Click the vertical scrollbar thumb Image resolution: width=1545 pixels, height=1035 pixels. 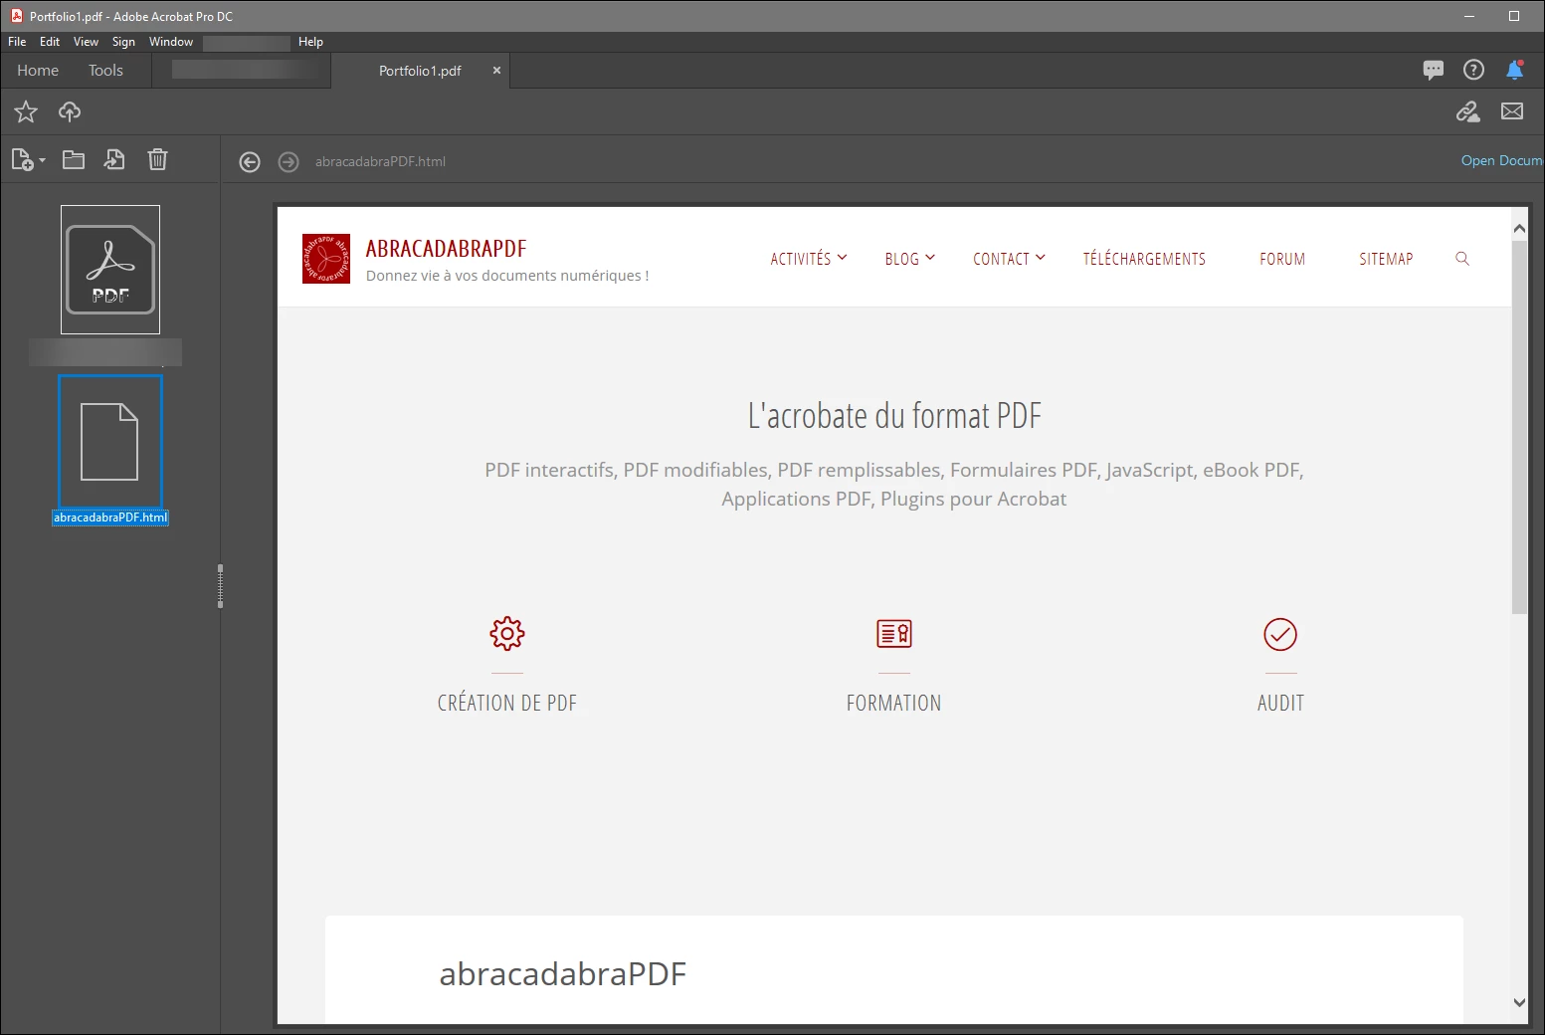(x=1519, y=426)
